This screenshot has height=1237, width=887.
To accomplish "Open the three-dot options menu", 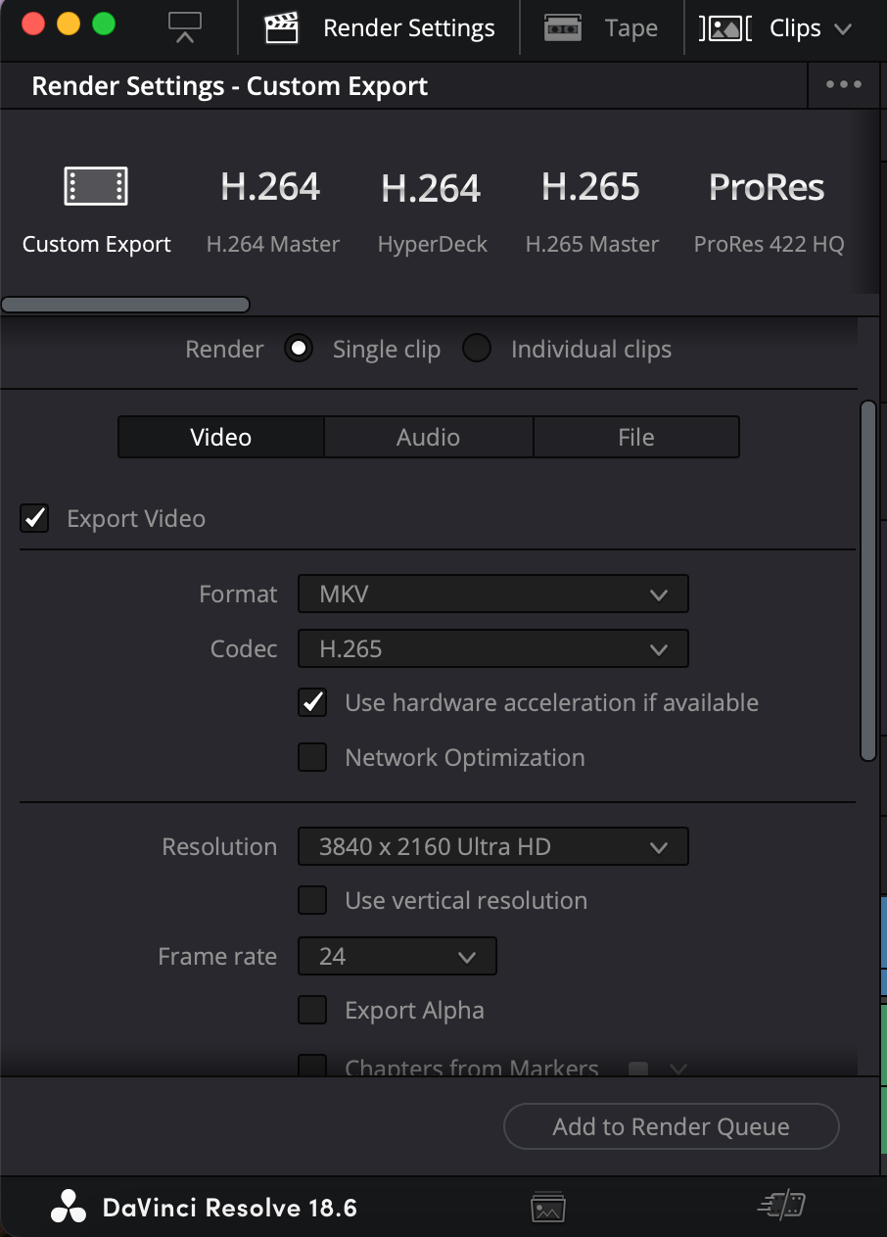I will click(844, 85).
